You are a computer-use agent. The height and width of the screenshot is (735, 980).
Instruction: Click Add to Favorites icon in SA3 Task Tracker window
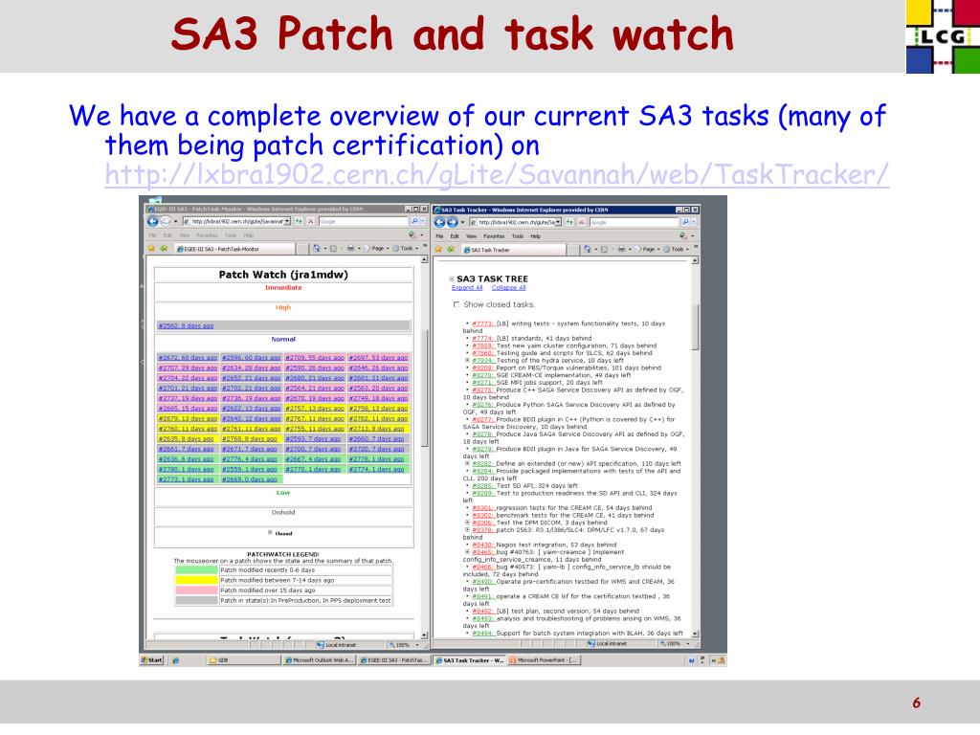coord(451,250)
